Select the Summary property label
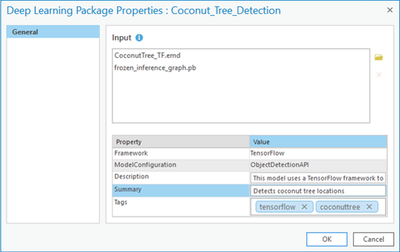Viewport: 400px width, 252px height. point(128,189)
